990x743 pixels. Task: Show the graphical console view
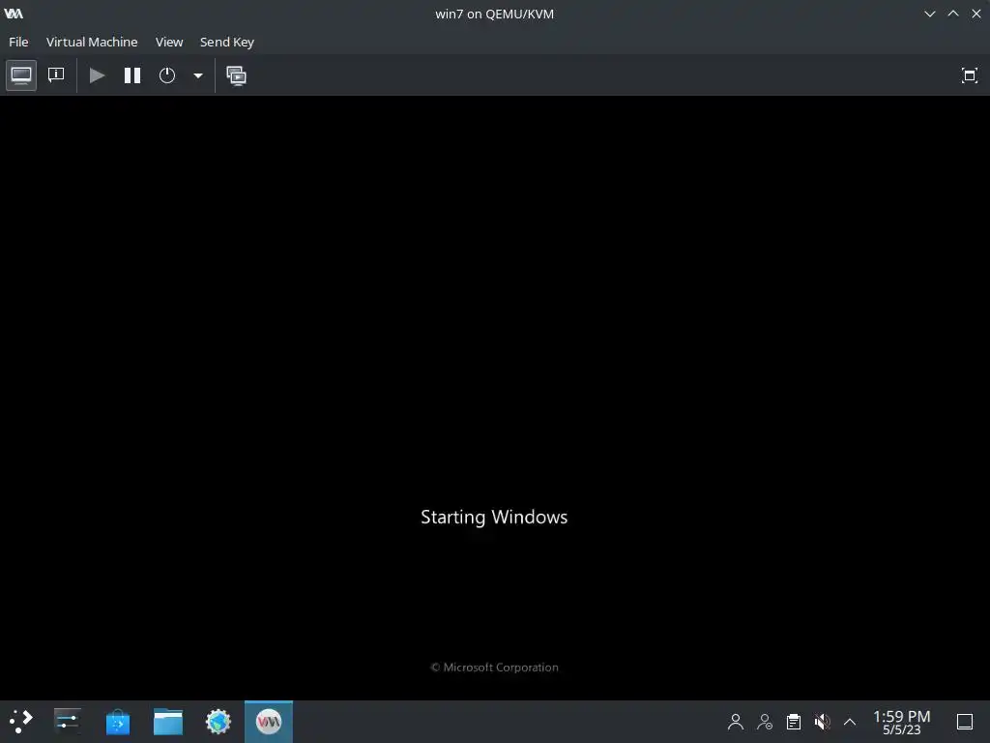(21, 75)
